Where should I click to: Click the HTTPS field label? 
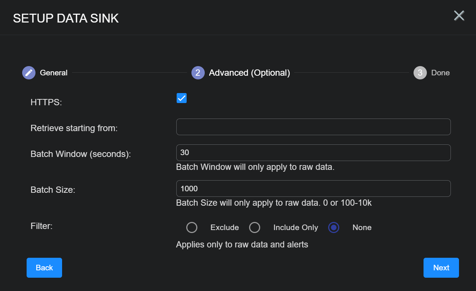46,102
